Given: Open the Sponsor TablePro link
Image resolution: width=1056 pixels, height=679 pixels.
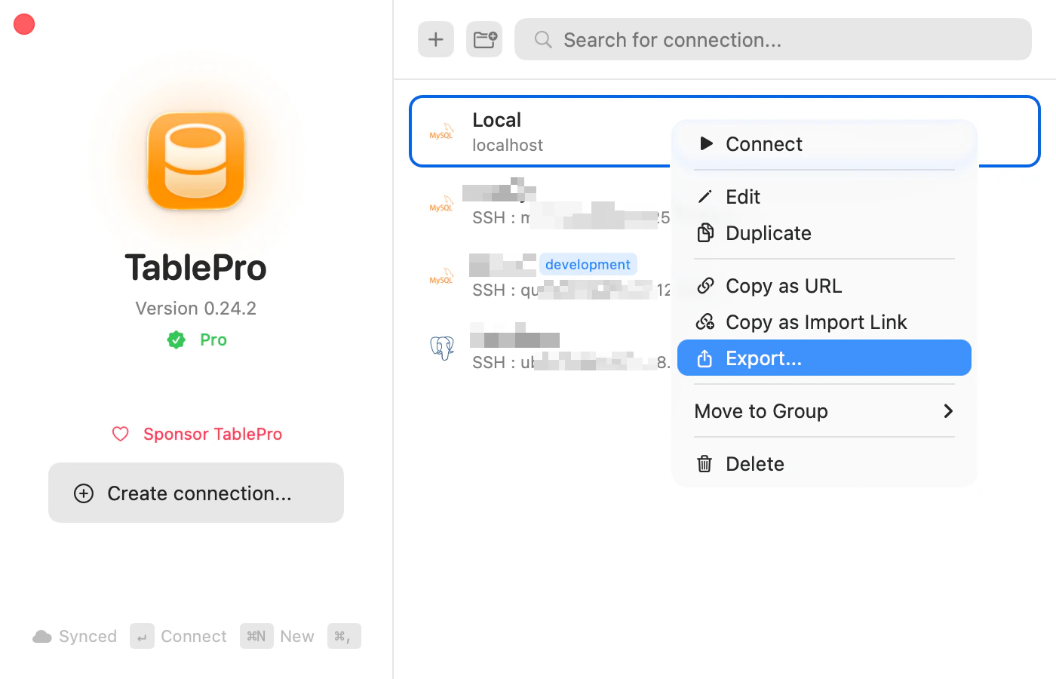Looking at the screenshot, I should tap(212, 434).
